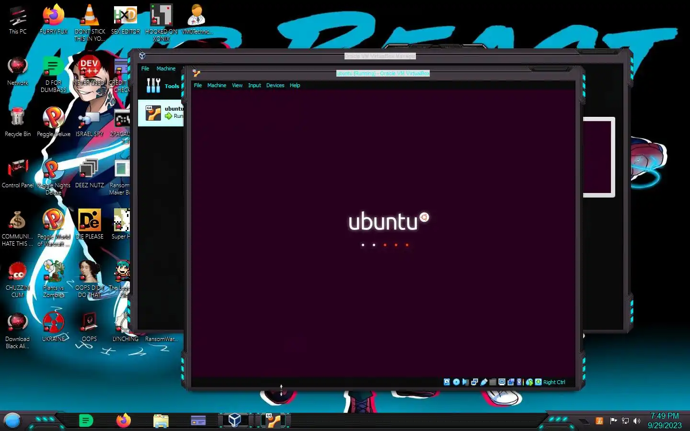Select Network desktop icon
Screen dimensions: 690x431
[x=18, y=71]
